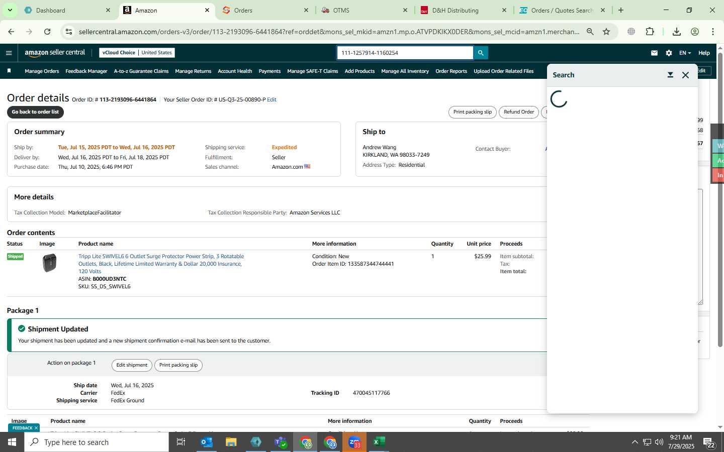Show hidden system tray icons
This screenshot has height=452, width=724.
tap(635, 442)
